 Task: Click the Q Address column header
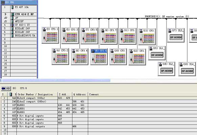80,94
